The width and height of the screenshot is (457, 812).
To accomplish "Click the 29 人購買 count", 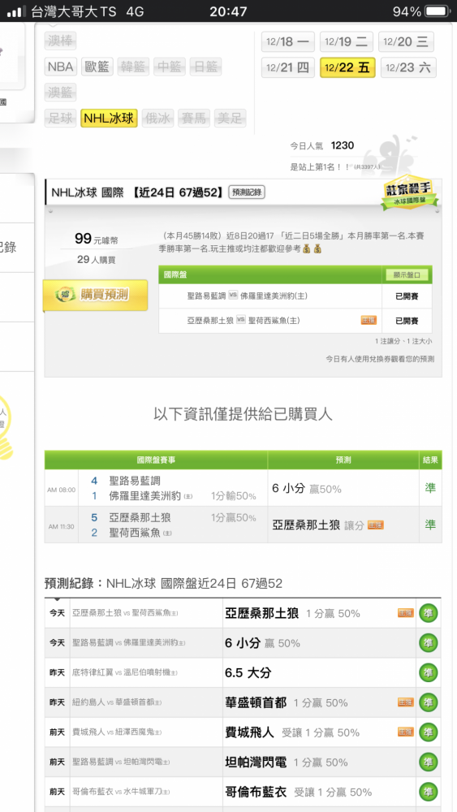I will (x=97, y=260).
